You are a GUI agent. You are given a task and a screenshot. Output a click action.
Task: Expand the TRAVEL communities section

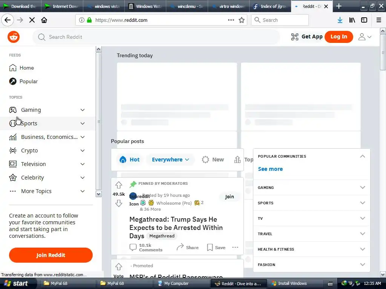tap(312, 234)
